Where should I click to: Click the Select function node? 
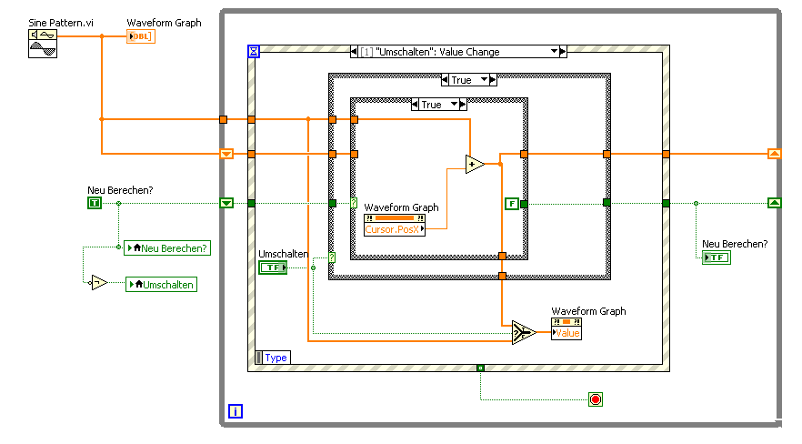pyautogui.click(x=524, y=332)
